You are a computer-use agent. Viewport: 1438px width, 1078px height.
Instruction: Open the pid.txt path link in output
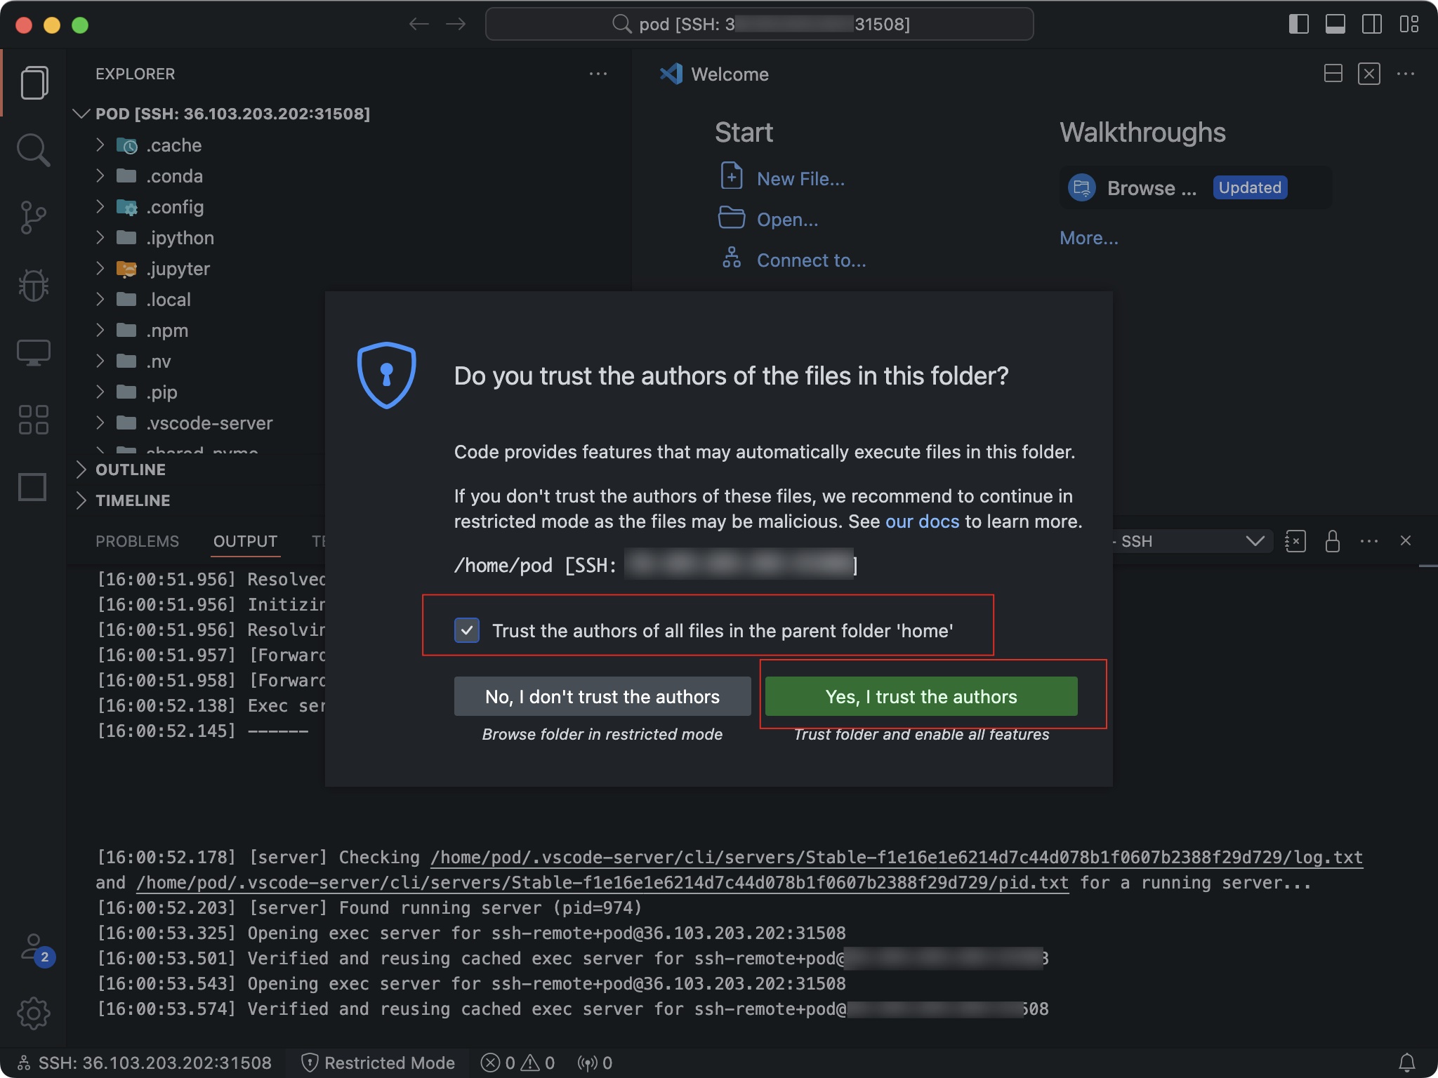point(602,882)
